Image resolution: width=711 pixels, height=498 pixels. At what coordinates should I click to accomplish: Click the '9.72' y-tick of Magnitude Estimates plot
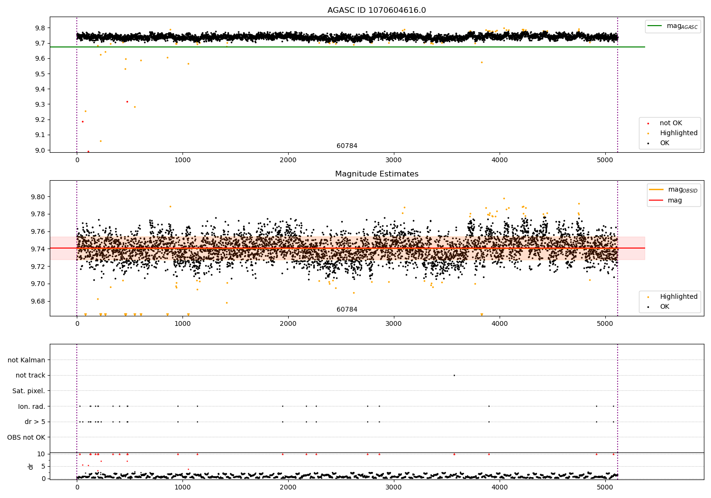[38, 267]
